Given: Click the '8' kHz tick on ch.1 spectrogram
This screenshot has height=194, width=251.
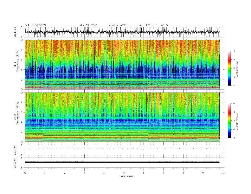Looking at the screenshot, I should pos(22,50).
